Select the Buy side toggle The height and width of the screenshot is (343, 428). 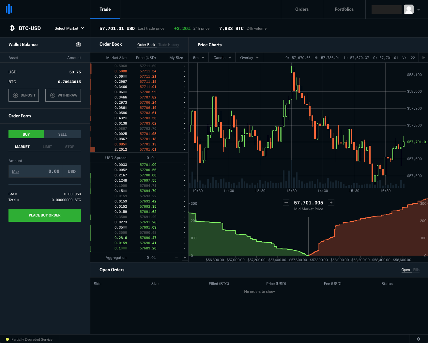point(26,134)
